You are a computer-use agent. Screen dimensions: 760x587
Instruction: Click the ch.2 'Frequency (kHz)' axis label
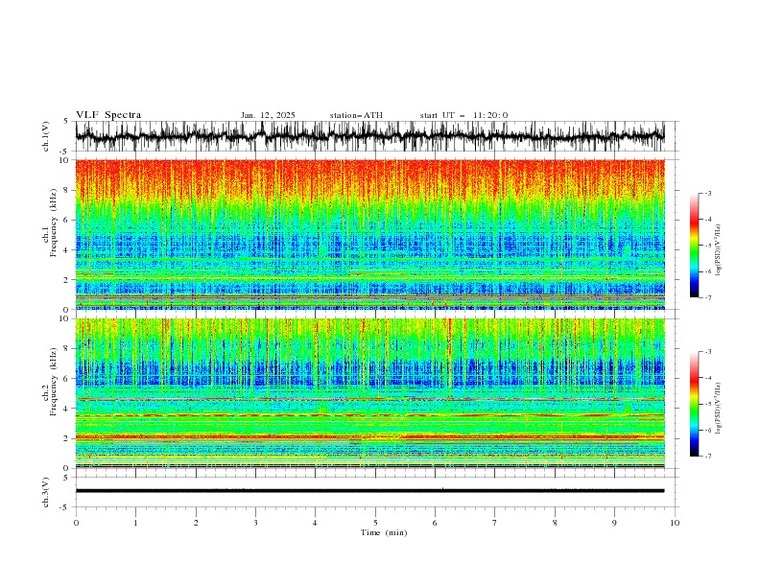pyautogui.click(x=53, y=381)
